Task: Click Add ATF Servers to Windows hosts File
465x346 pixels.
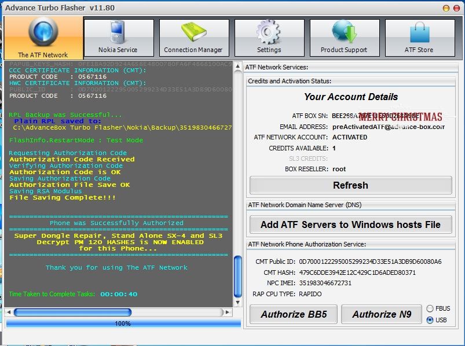Action: click(x=350, y=224)
